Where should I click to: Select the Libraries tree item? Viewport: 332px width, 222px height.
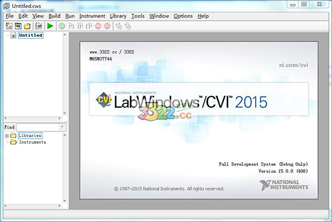[x=30, y=135]
